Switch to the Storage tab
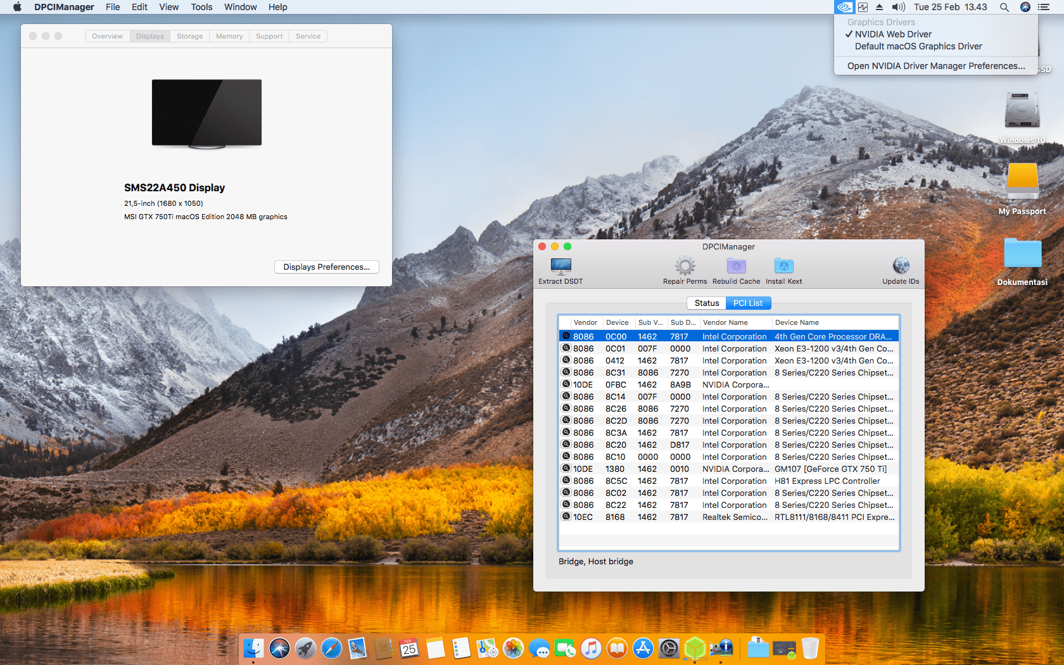 [x=189, y=36]
